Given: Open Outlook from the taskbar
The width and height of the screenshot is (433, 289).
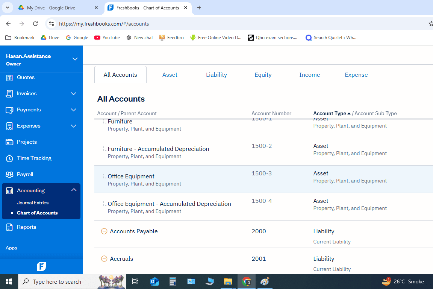Looking at the screenshot, I should click(x=154, y=281).
